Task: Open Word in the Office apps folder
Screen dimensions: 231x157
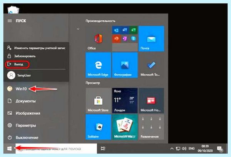Action: [x=125, y=30]
